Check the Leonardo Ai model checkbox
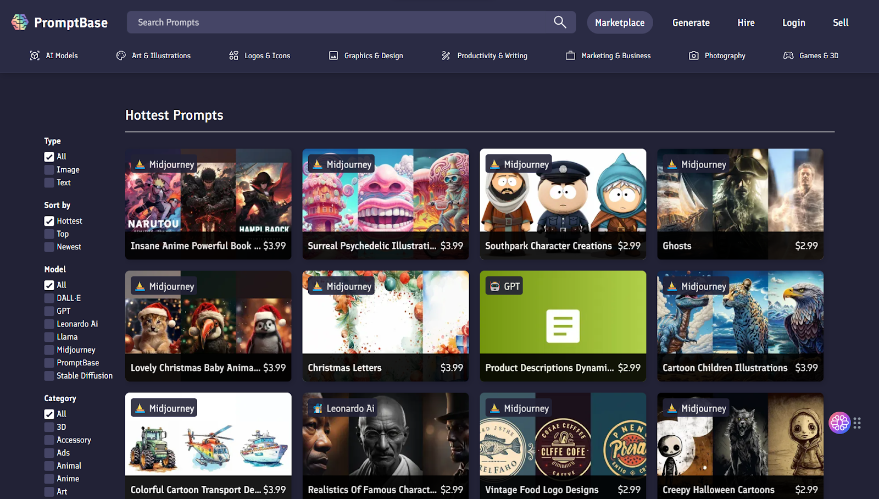 [x=49, y=324]
